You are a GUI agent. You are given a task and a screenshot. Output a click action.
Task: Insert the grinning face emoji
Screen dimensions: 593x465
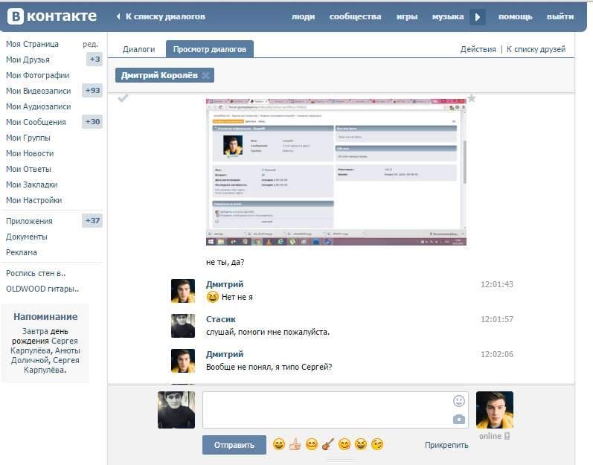279,444
